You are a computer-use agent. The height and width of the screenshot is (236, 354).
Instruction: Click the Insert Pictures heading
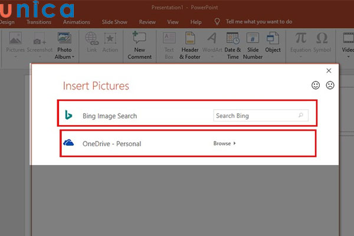point(96,86)
